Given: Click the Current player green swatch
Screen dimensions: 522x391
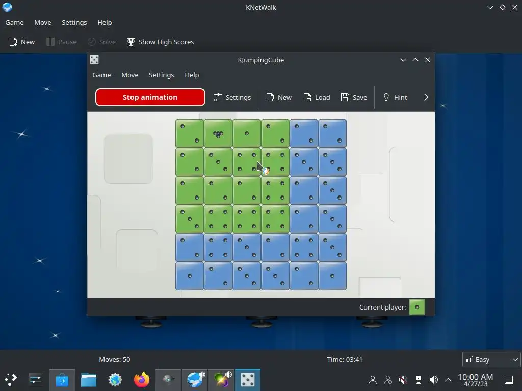Looking at the screenshot, I should click(x=417, y=307).
